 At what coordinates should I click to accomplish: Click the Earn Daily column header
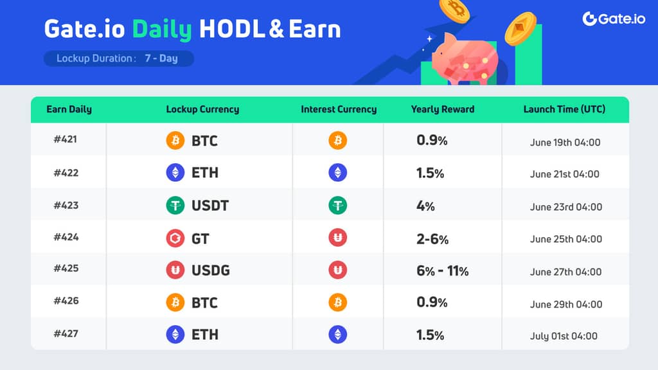[69, 109]
